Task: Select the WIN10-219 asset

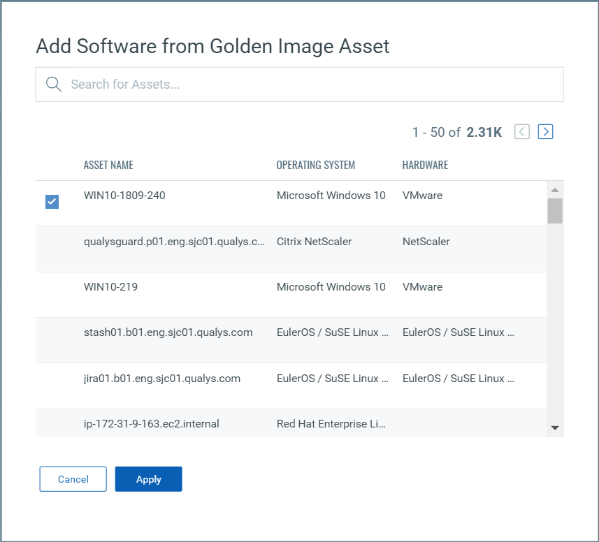Action: point(111,286)
